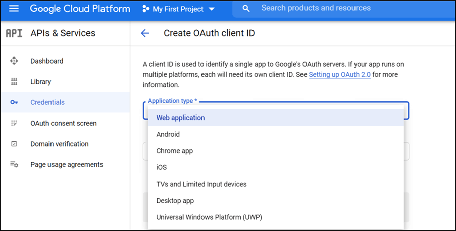Image resolution: width=456 pixels, height=231 pixels.
Task: Expand the My First Project selector
Action: pyautogui.click(x=178, y=9)
